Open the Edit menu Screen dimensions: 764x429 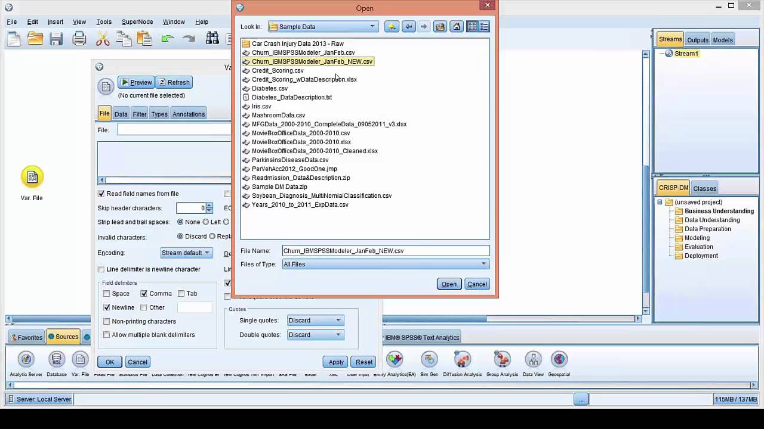tap(32, 22)
